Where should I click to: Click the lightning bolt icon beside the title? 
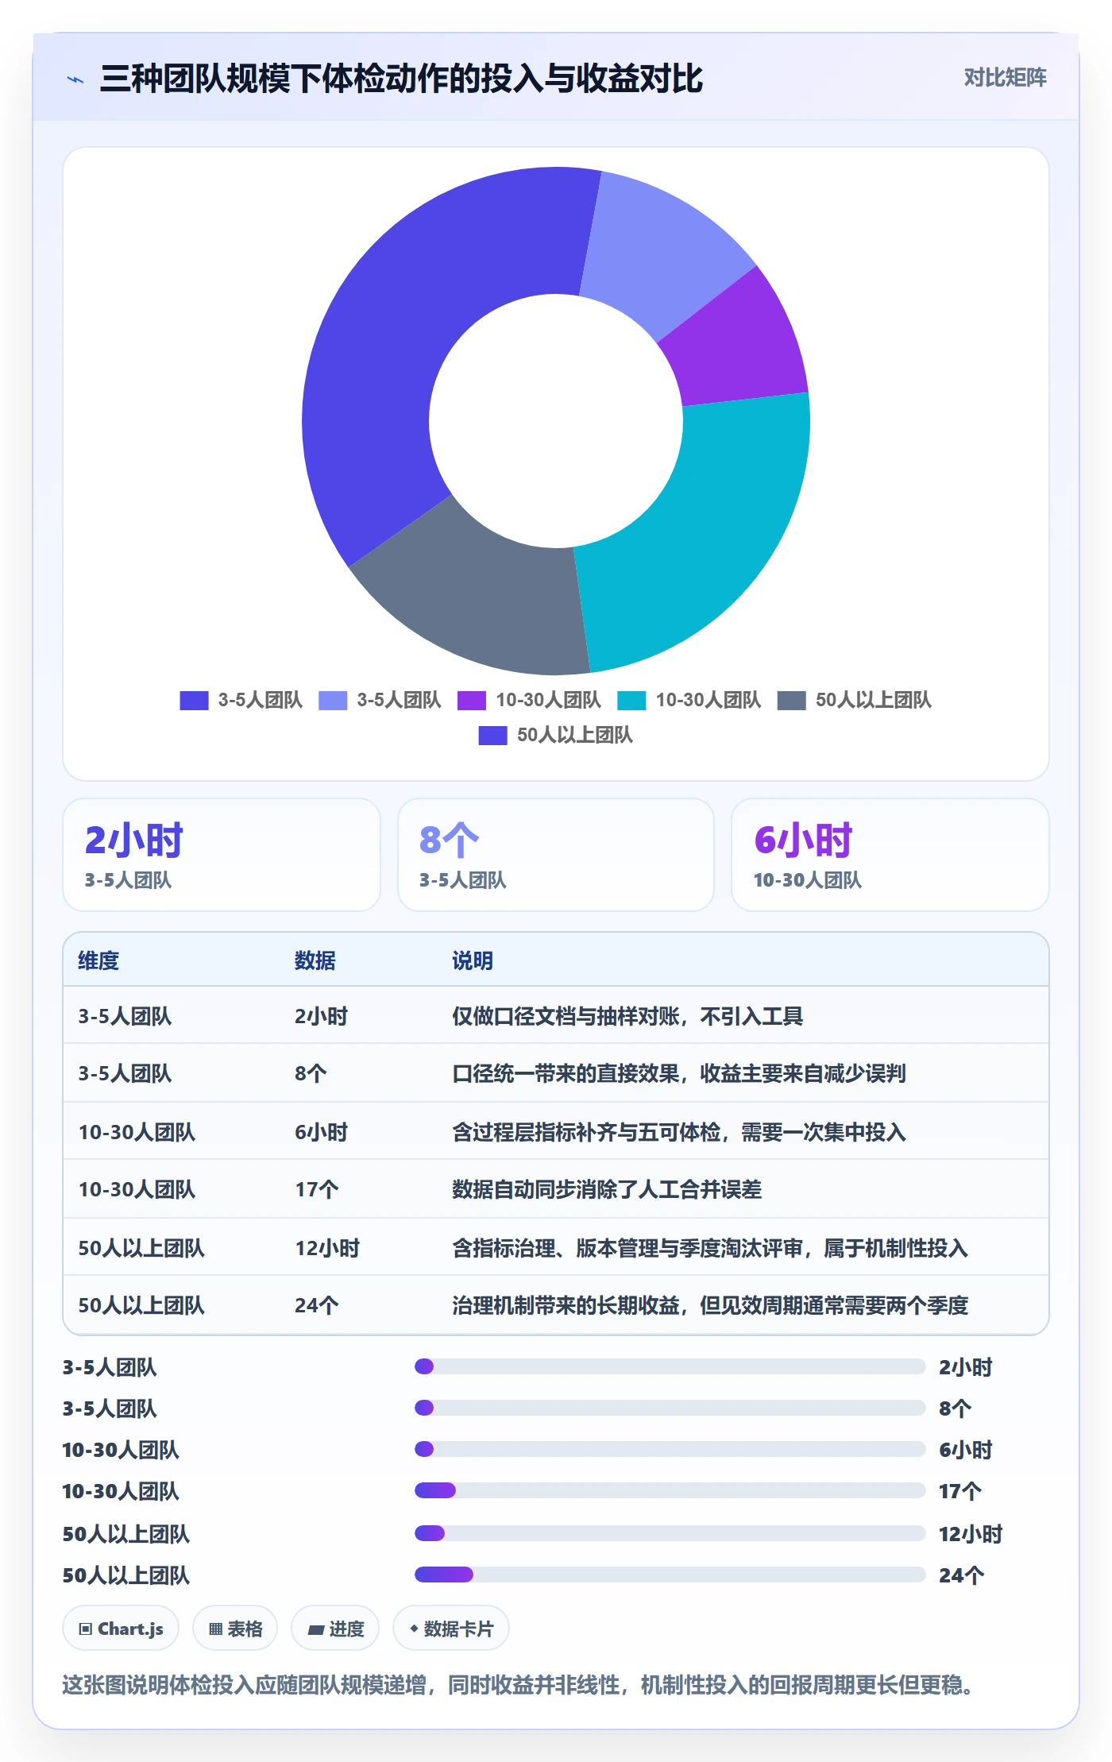point(75,79)
